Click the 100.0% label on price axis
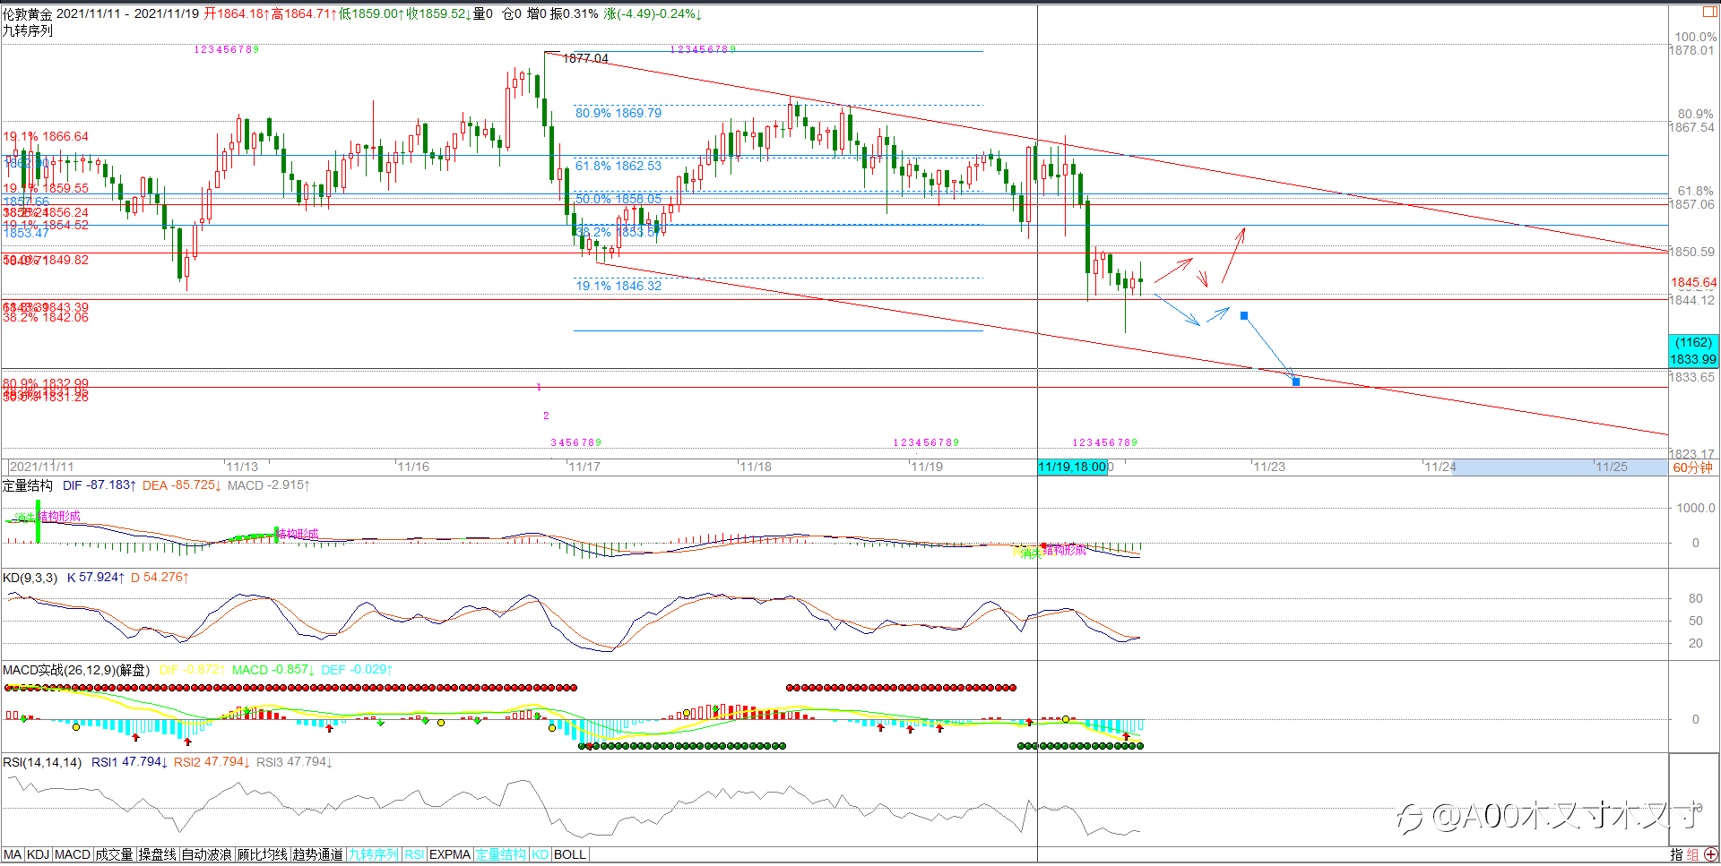 coord(1695,37)
